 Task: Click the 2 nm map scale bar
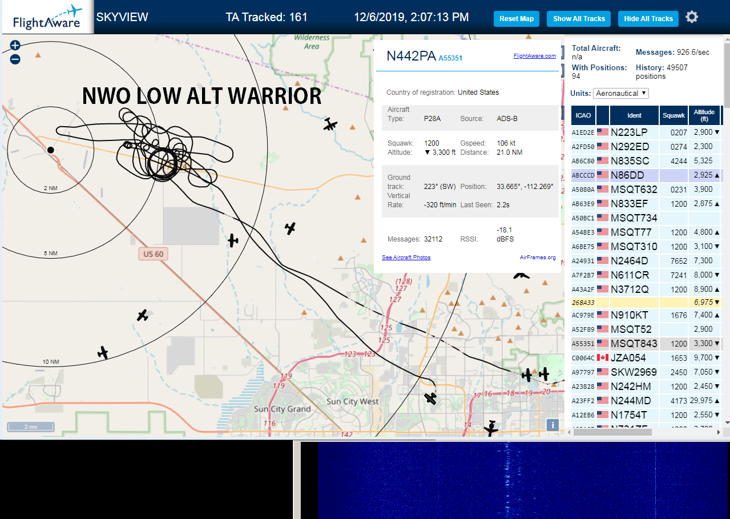pos(31,427)
